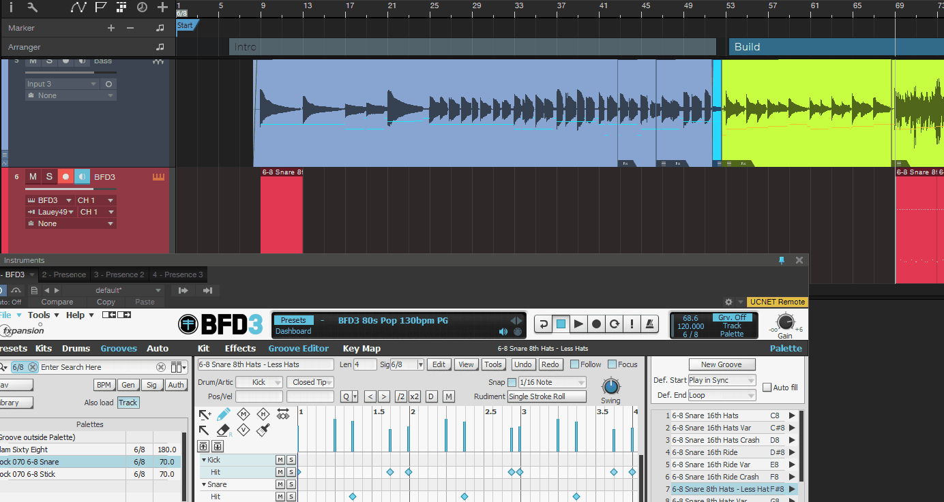Open the 1/16 Note snap dropdown
The height and width of the screenshot is (502, 944).
(551, 382)
